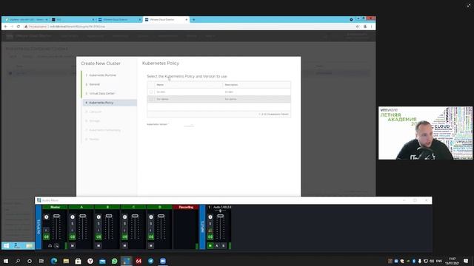
Task: Click the presenter webcam thumbnail
Action: tap(425, 133)
